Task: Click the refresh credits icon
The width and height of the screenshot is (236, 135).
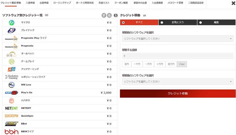Action: [x=116, y=15]
